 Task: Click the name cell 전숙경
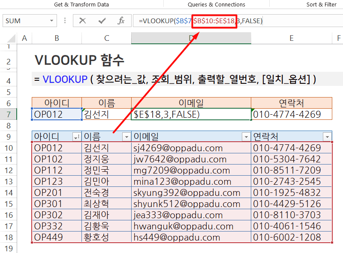106,193
